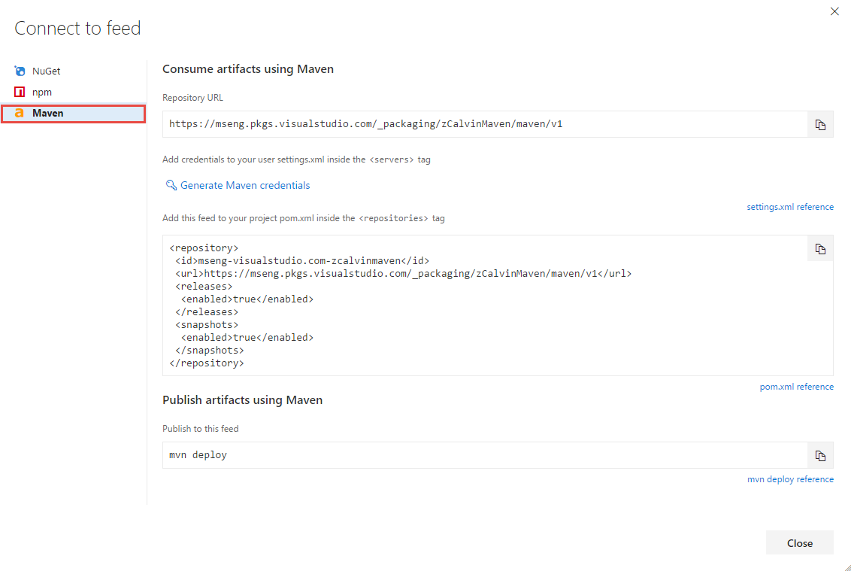Click the 'Consume artifacts using Maven' heading
Image resolution: width=851 pixels, height=571 pixels.
click(x=248, y=69)
